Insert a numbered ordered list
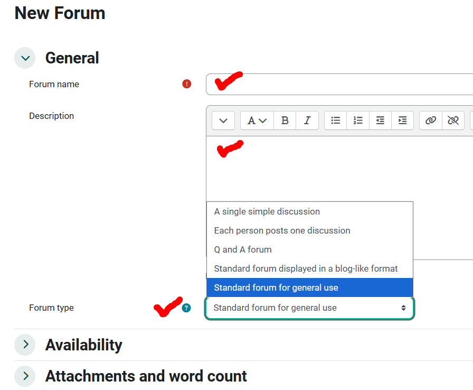Screen dimensions: 473x390 coord(358,120)
